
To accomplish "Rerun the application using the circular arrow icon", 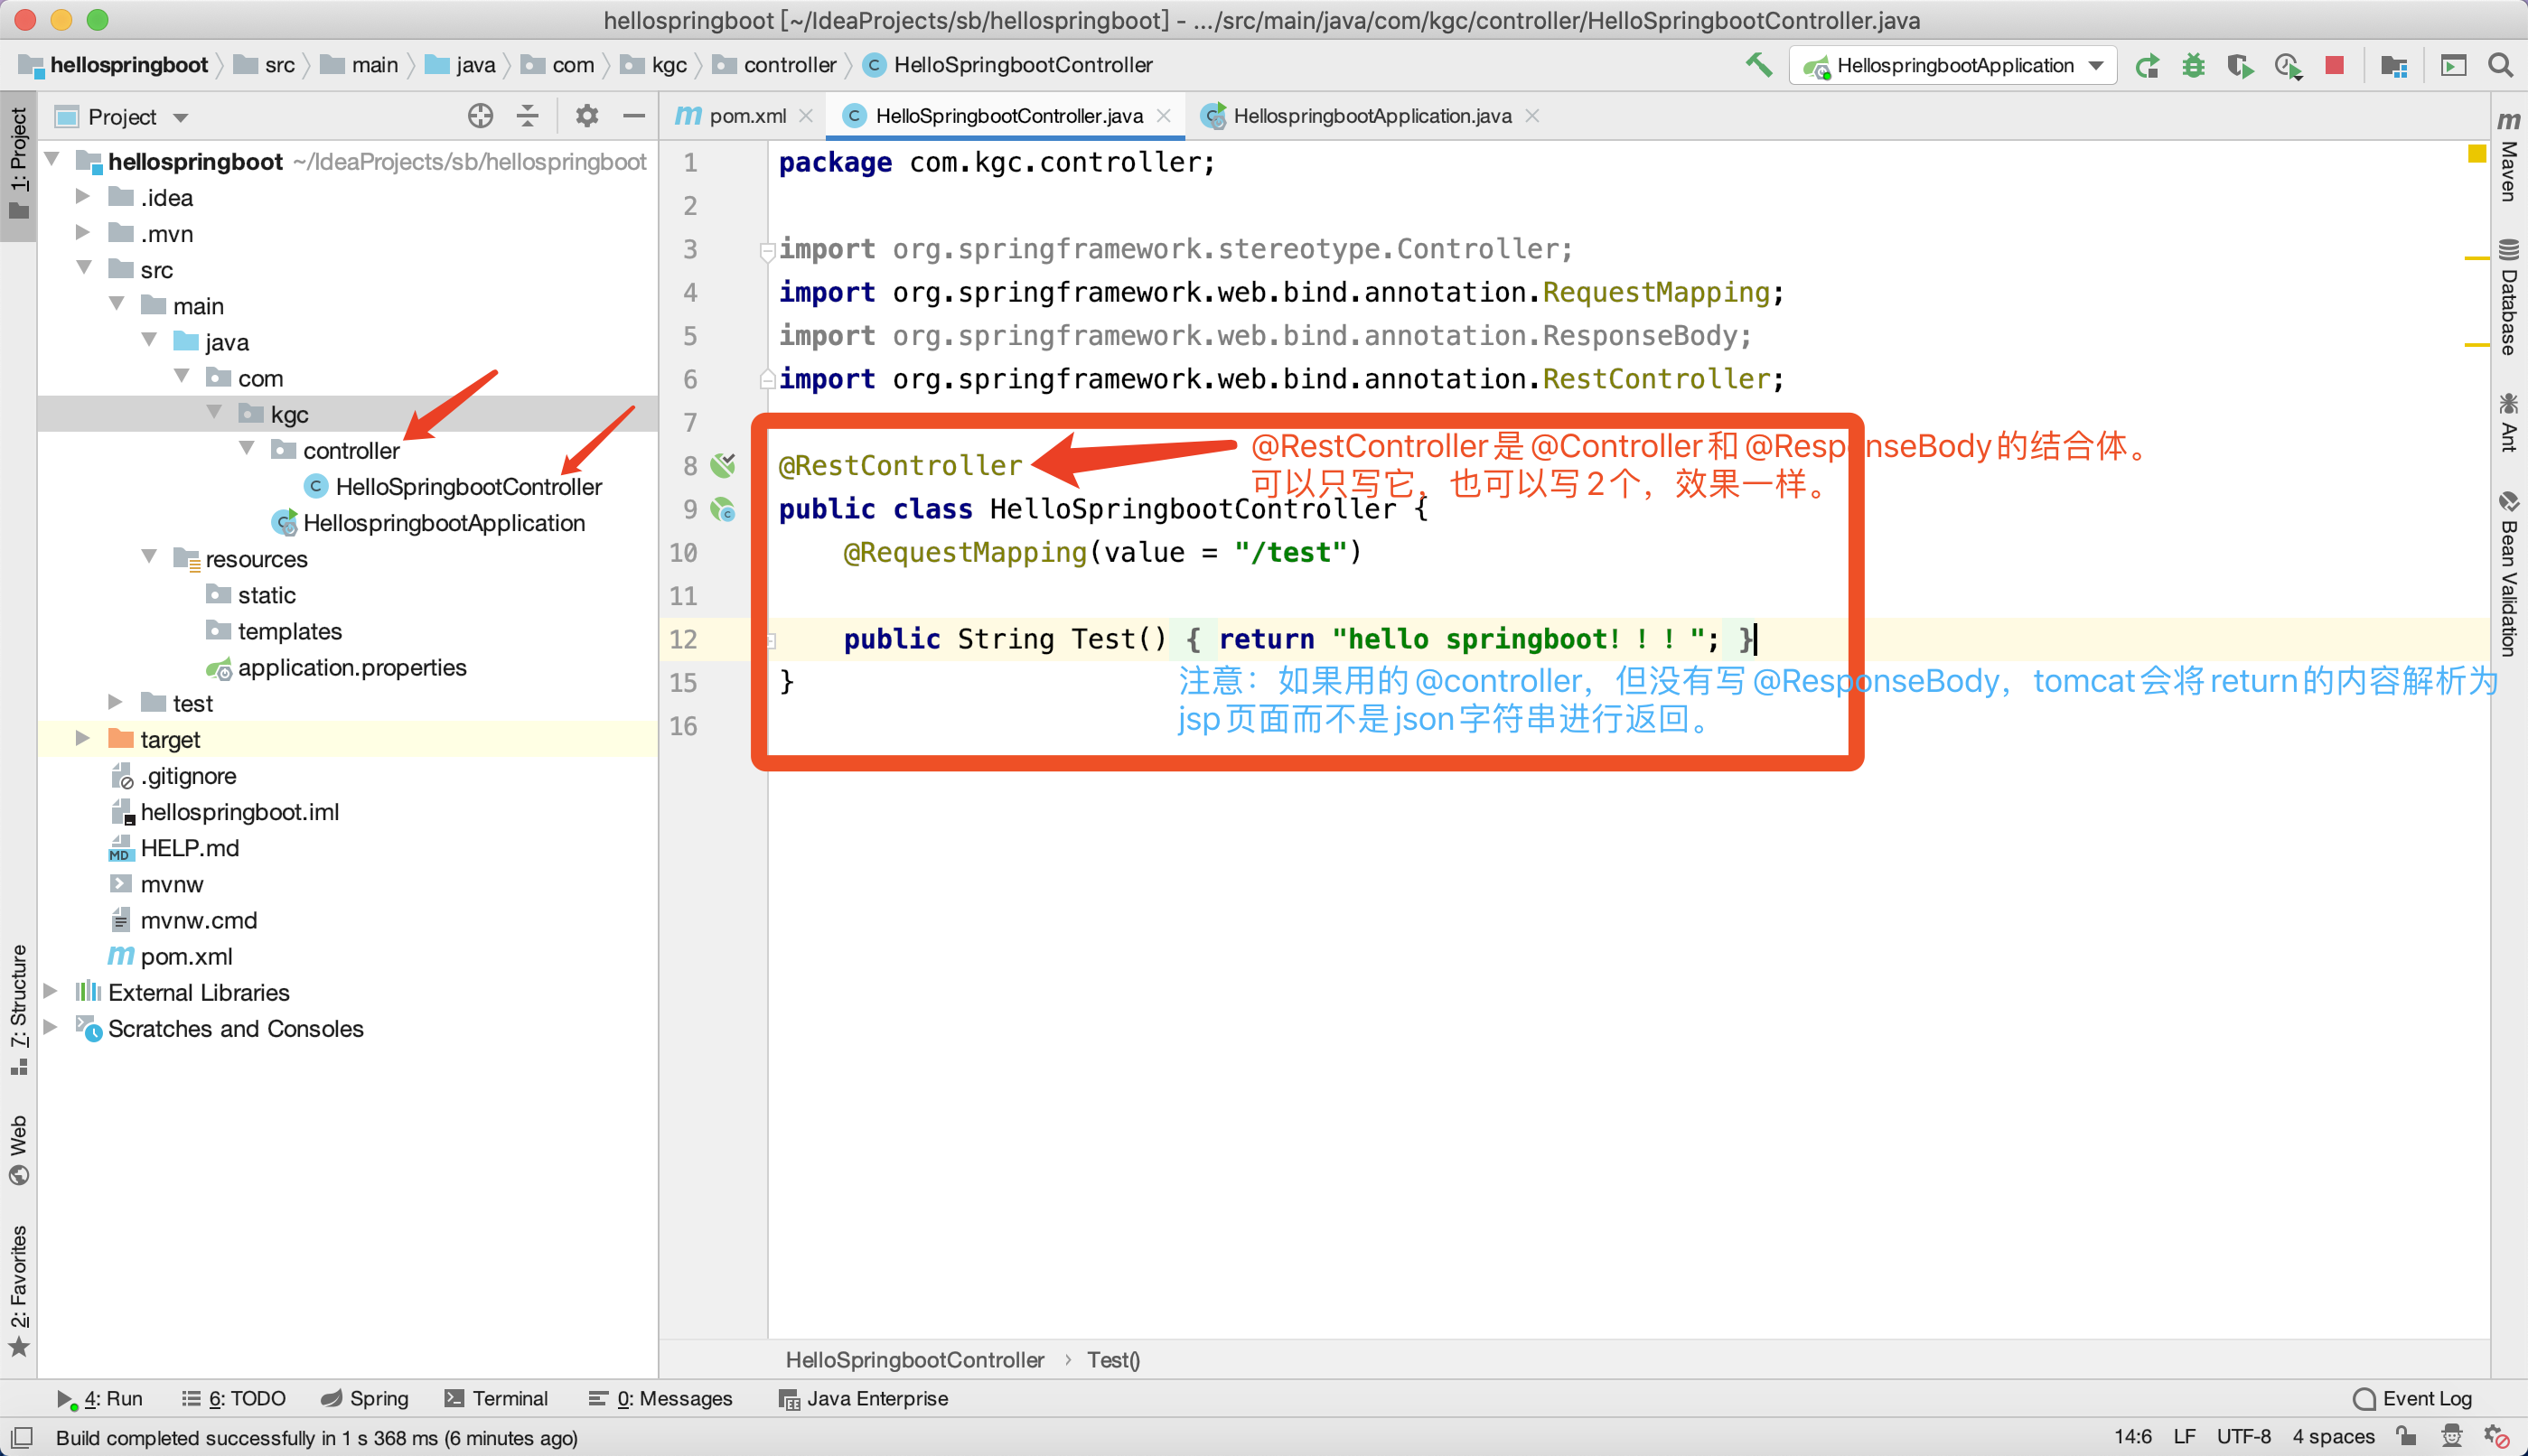I will click(2146, 65).
